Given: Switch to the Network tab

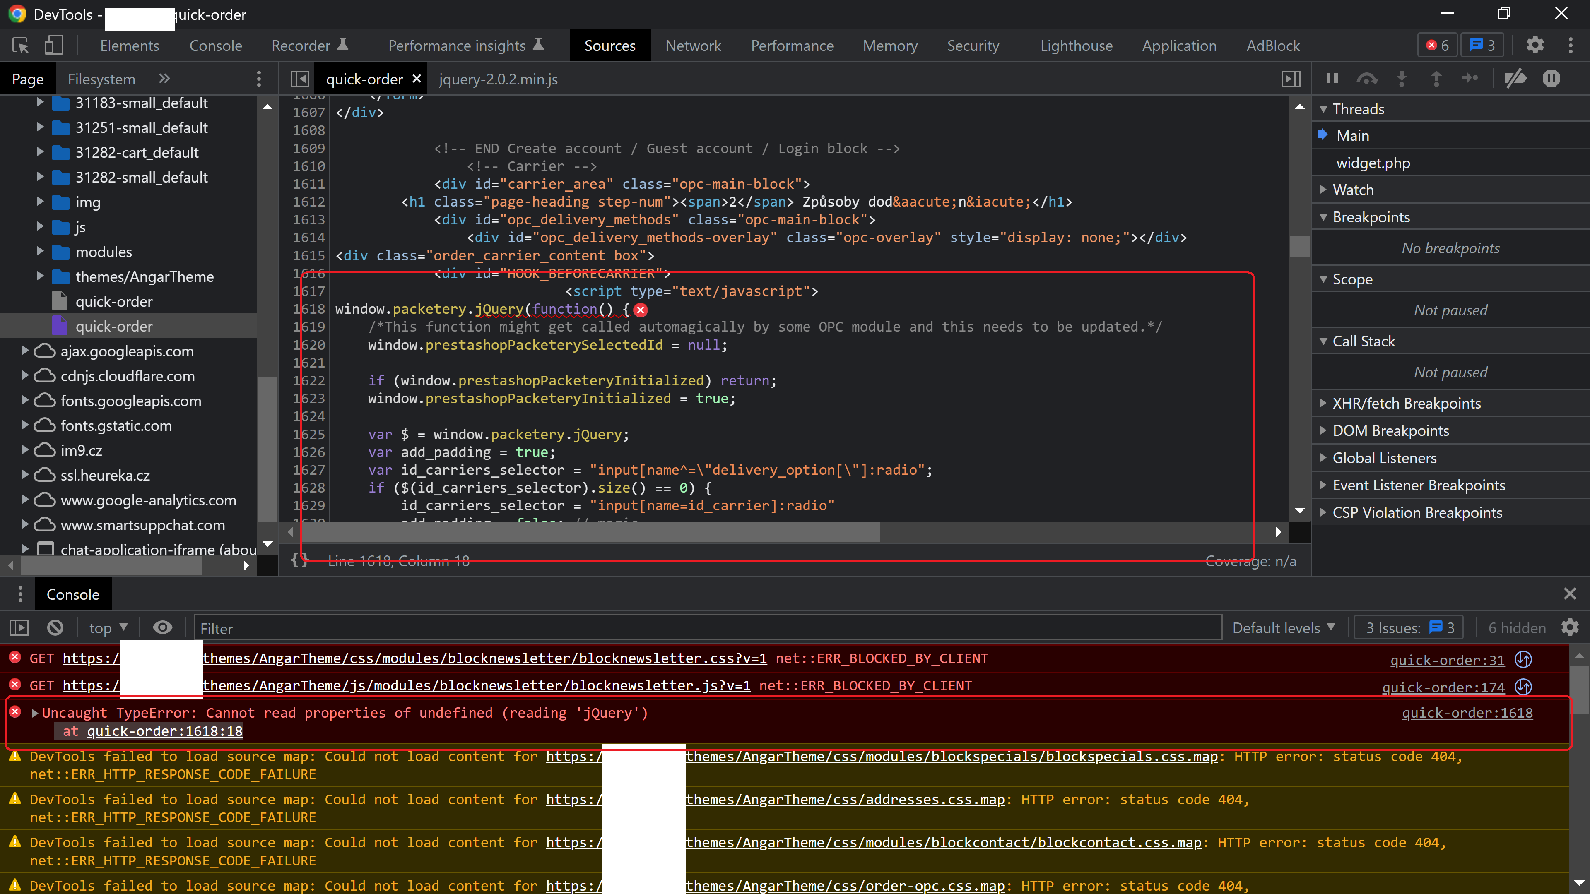Looking at the screenshot, I should (x=693, y=46).
